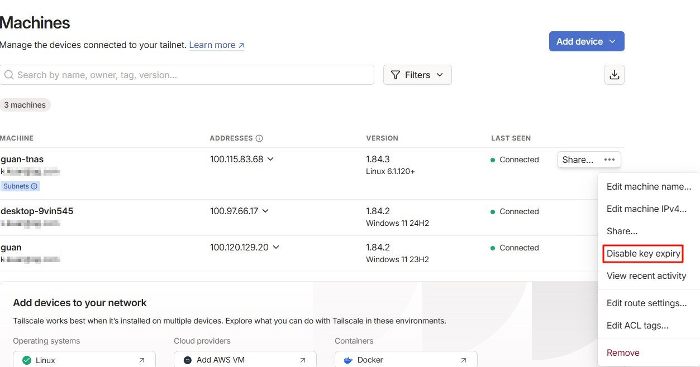700x367 pixels.
Task: Select Edit machine name... menu item
Action: pos(649,186)
